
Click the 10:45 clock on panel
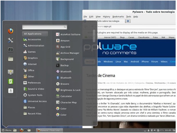[168, 130]
